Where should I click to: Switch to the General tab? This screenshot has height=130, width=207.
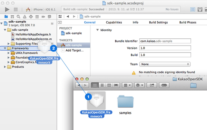(x=90, y=22)
